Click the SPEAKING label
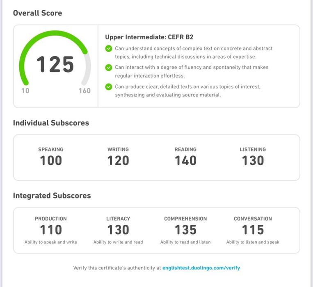This screenshot has height=287, width=313. [x=51, y=149]
